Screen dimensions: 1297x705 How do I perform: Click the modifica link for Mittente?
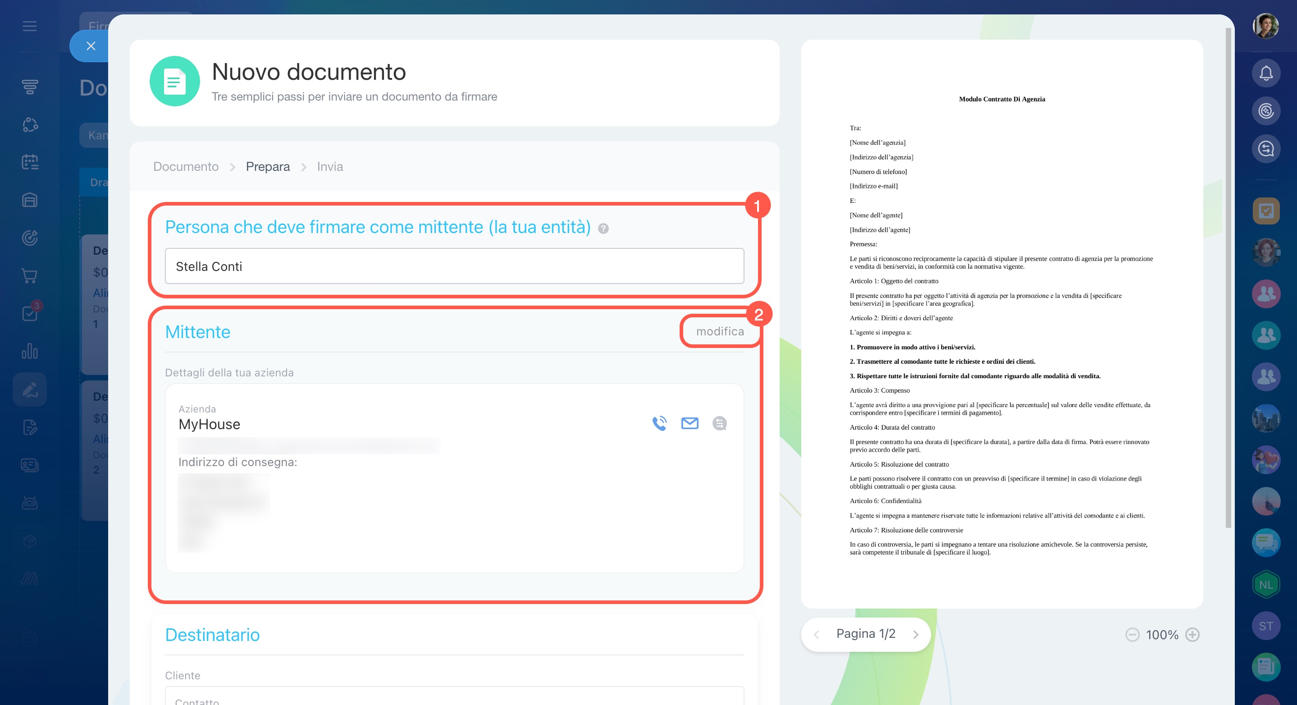click(x=720, y=331)
